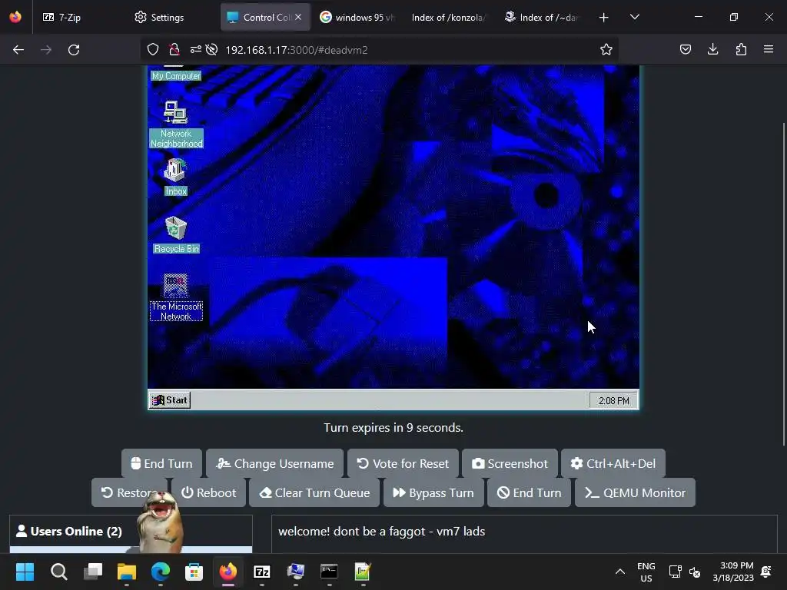This screenshot has height=590, width=787.
Task: Open the terminal icon on the taskbar
Action: click(329, 572)
